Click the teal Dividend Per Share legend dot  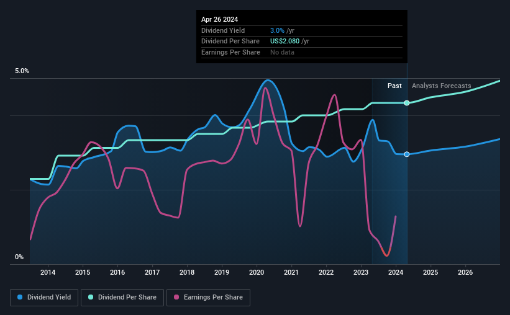click(91, 297)
